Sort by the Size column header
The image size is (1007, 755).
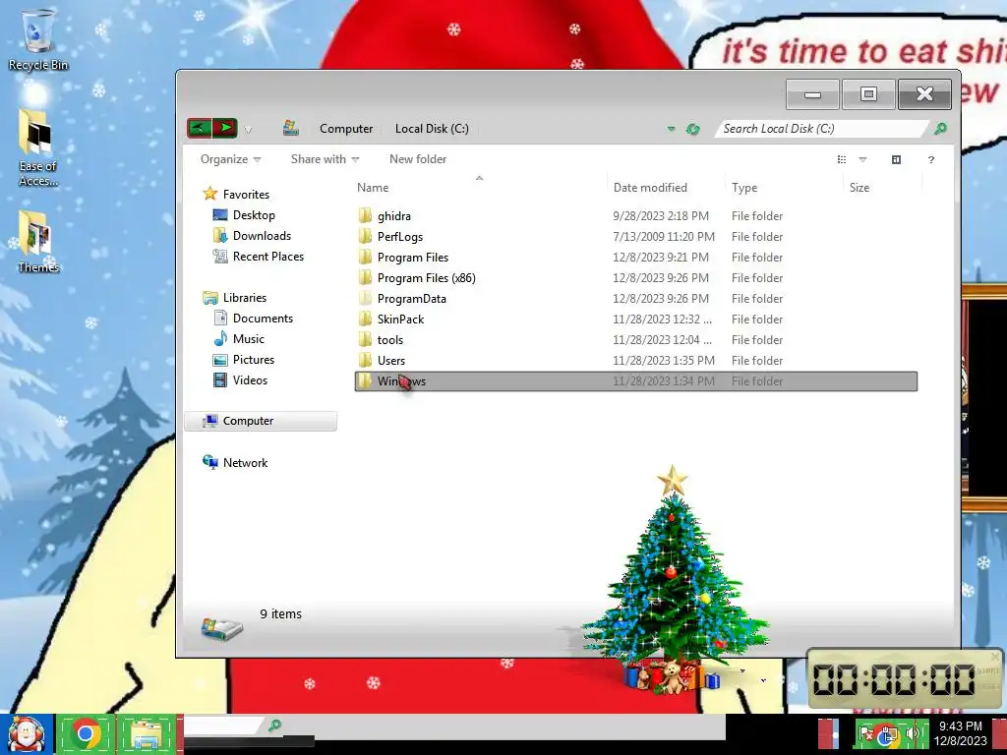(x=859, y=188)
